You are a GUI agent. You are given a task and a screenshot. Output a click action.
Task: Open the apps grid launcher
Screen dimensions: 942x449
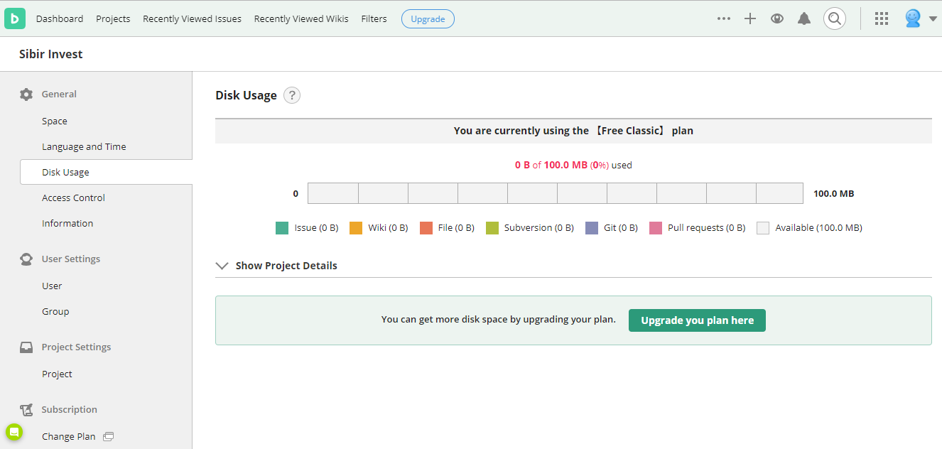(882, 18)
